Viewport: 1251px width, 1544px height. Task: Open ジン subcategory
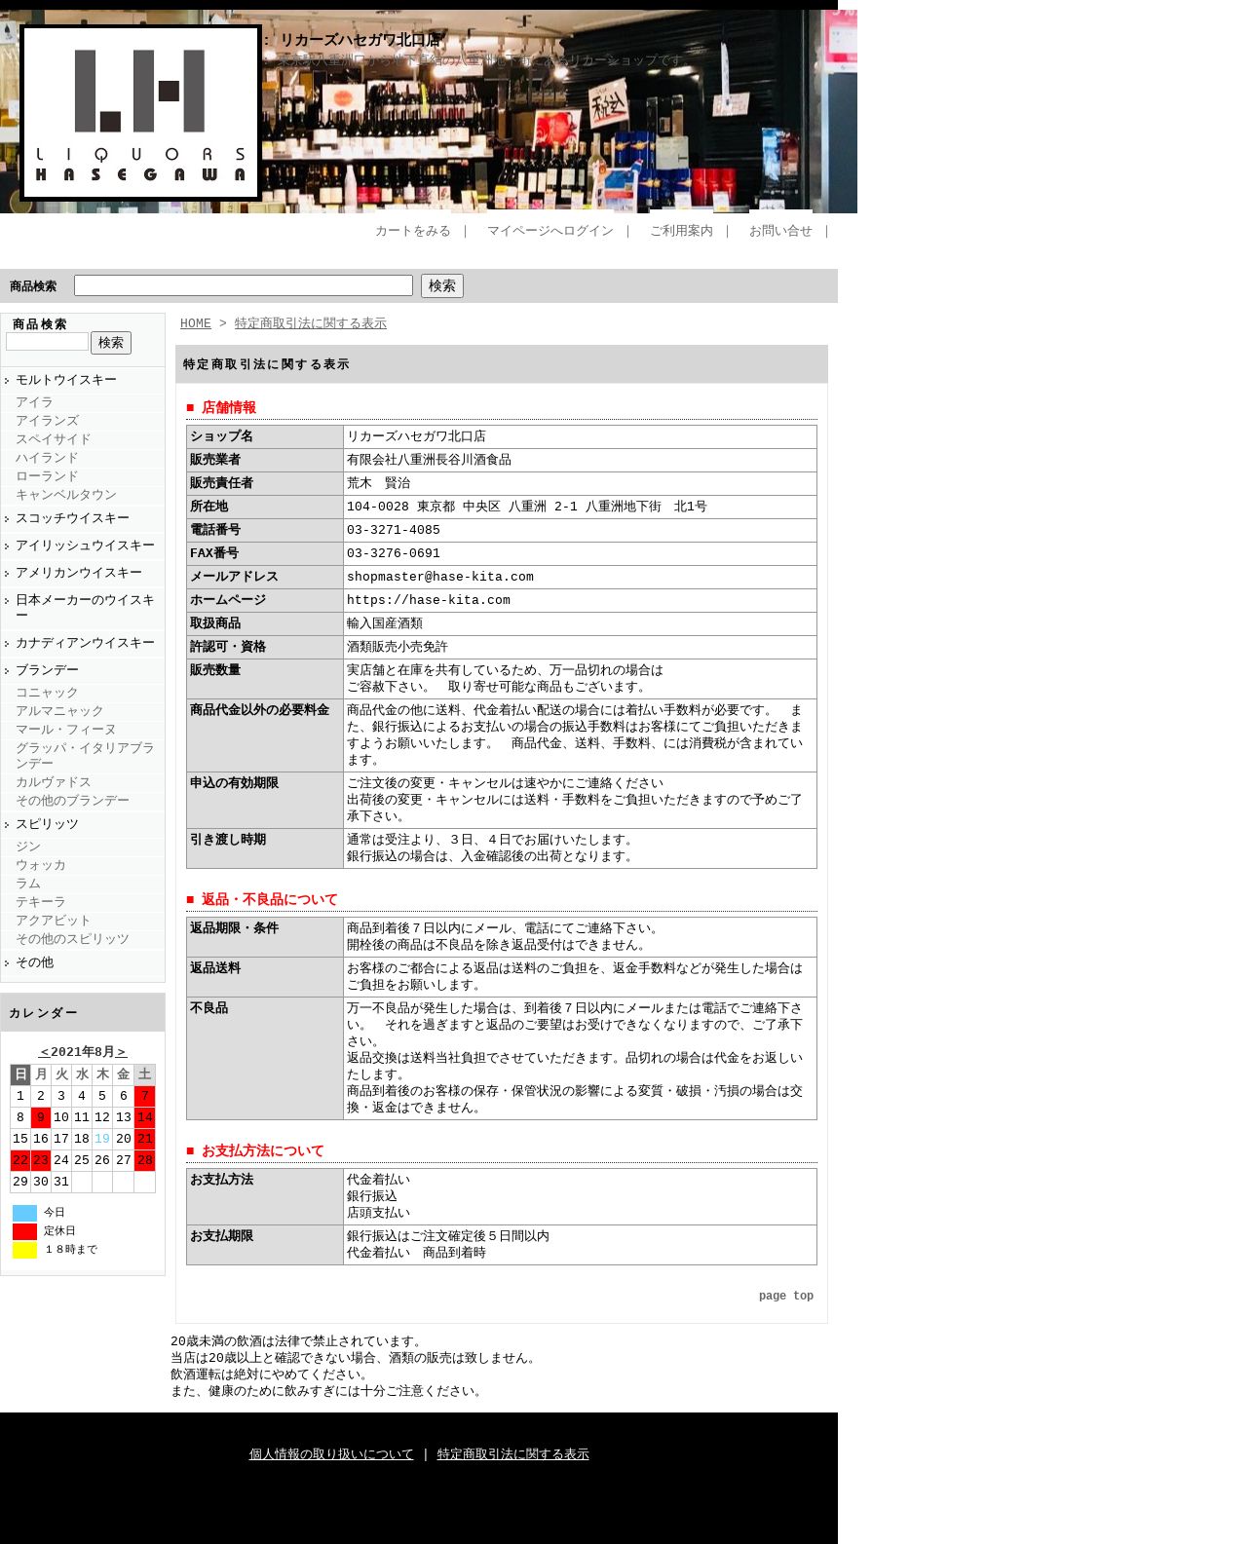(x=28, y=847)
